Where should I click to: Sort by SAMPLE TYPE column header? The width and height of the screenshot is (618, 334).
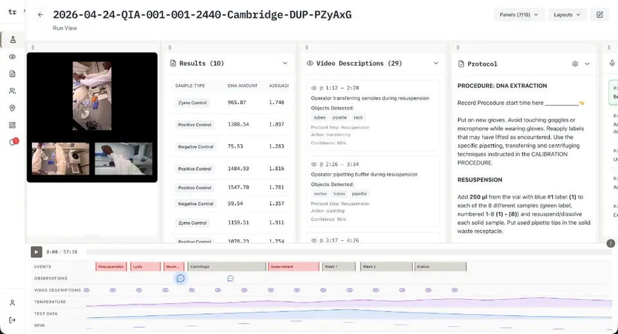[190, 86]
